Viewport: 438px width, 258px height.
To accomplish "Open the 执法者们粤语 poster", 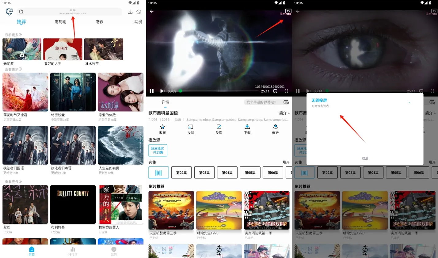I will pyautogui.click(x=73, y=145).
